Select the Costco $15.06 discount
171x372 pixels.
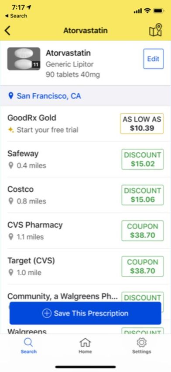[x=143, y=195]
